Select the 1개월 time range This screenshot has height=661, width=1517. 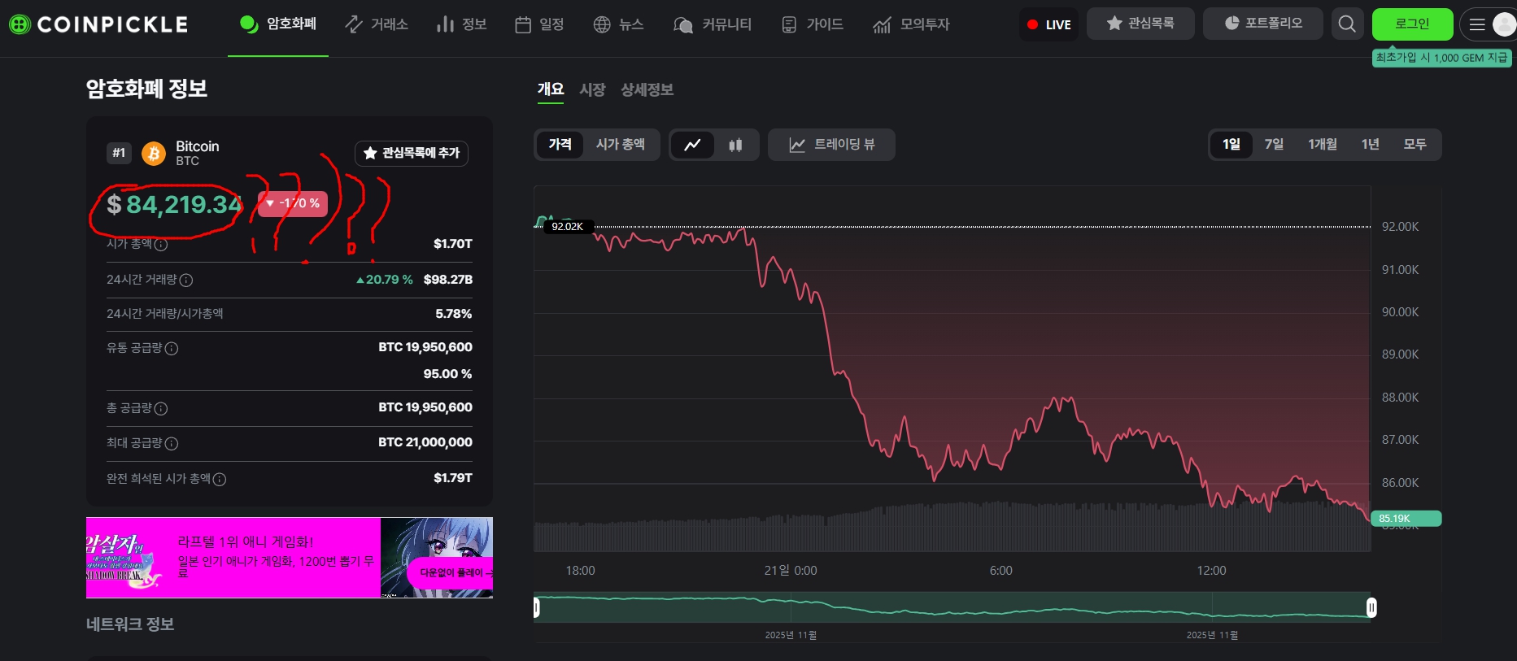tap(1323, 145)
